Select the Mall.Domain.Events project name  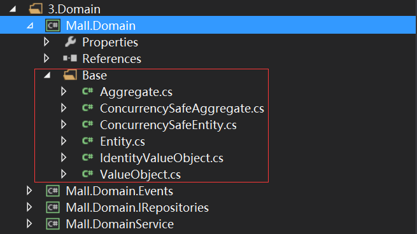pos(120,191)
